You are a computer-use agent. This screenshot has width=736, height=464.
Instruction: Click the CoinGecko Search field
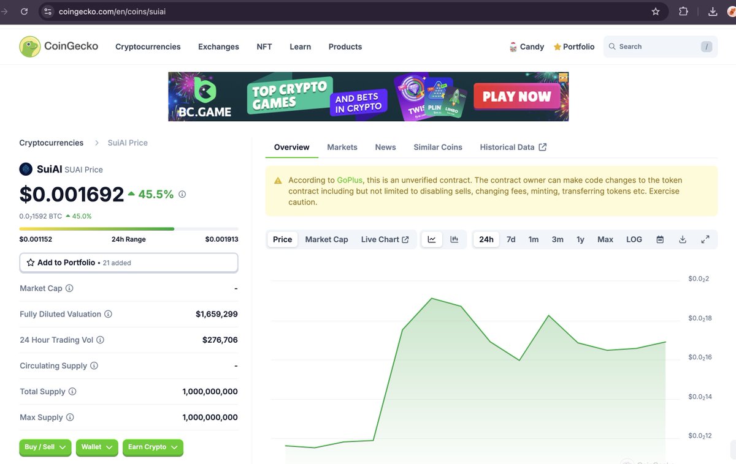pos(661,47)
